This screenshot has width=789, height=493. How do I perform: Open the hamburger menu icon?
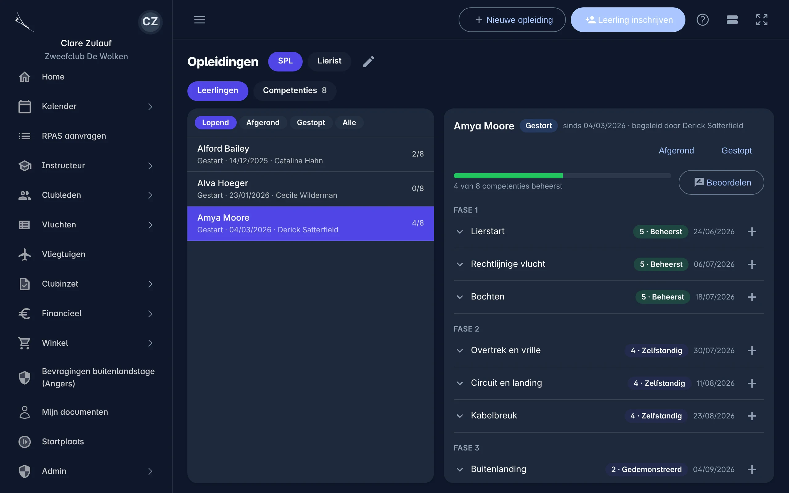tap(199, 19)
